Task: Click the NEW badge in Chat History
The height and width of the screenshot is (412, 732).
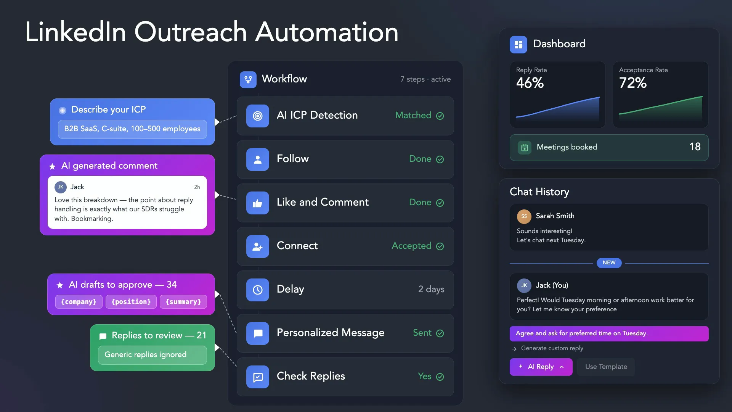Action: [609, 263]
